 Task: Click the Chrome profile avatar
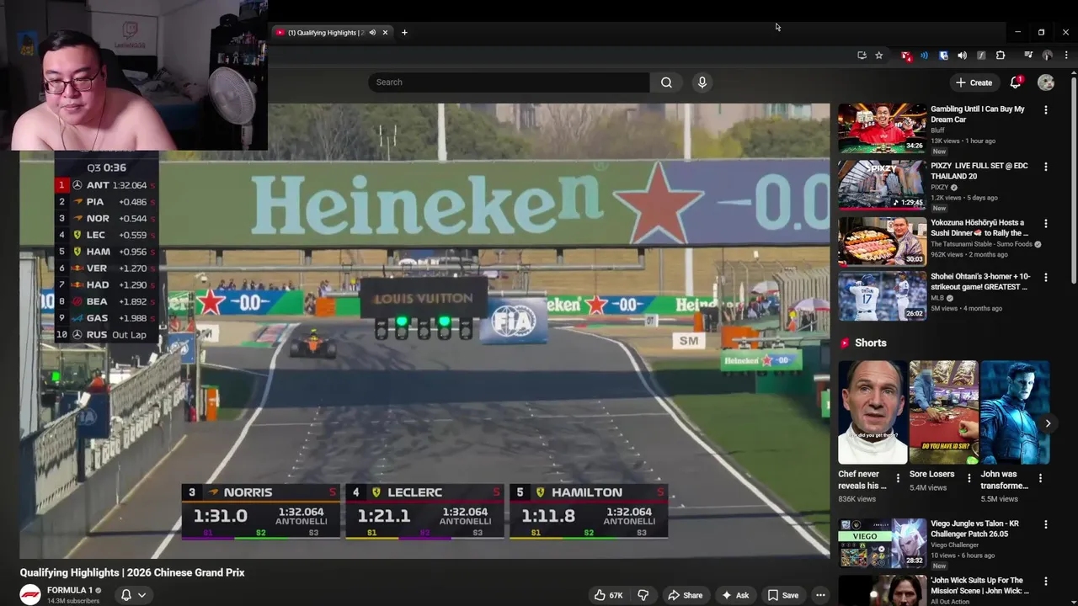(1048, 56)
